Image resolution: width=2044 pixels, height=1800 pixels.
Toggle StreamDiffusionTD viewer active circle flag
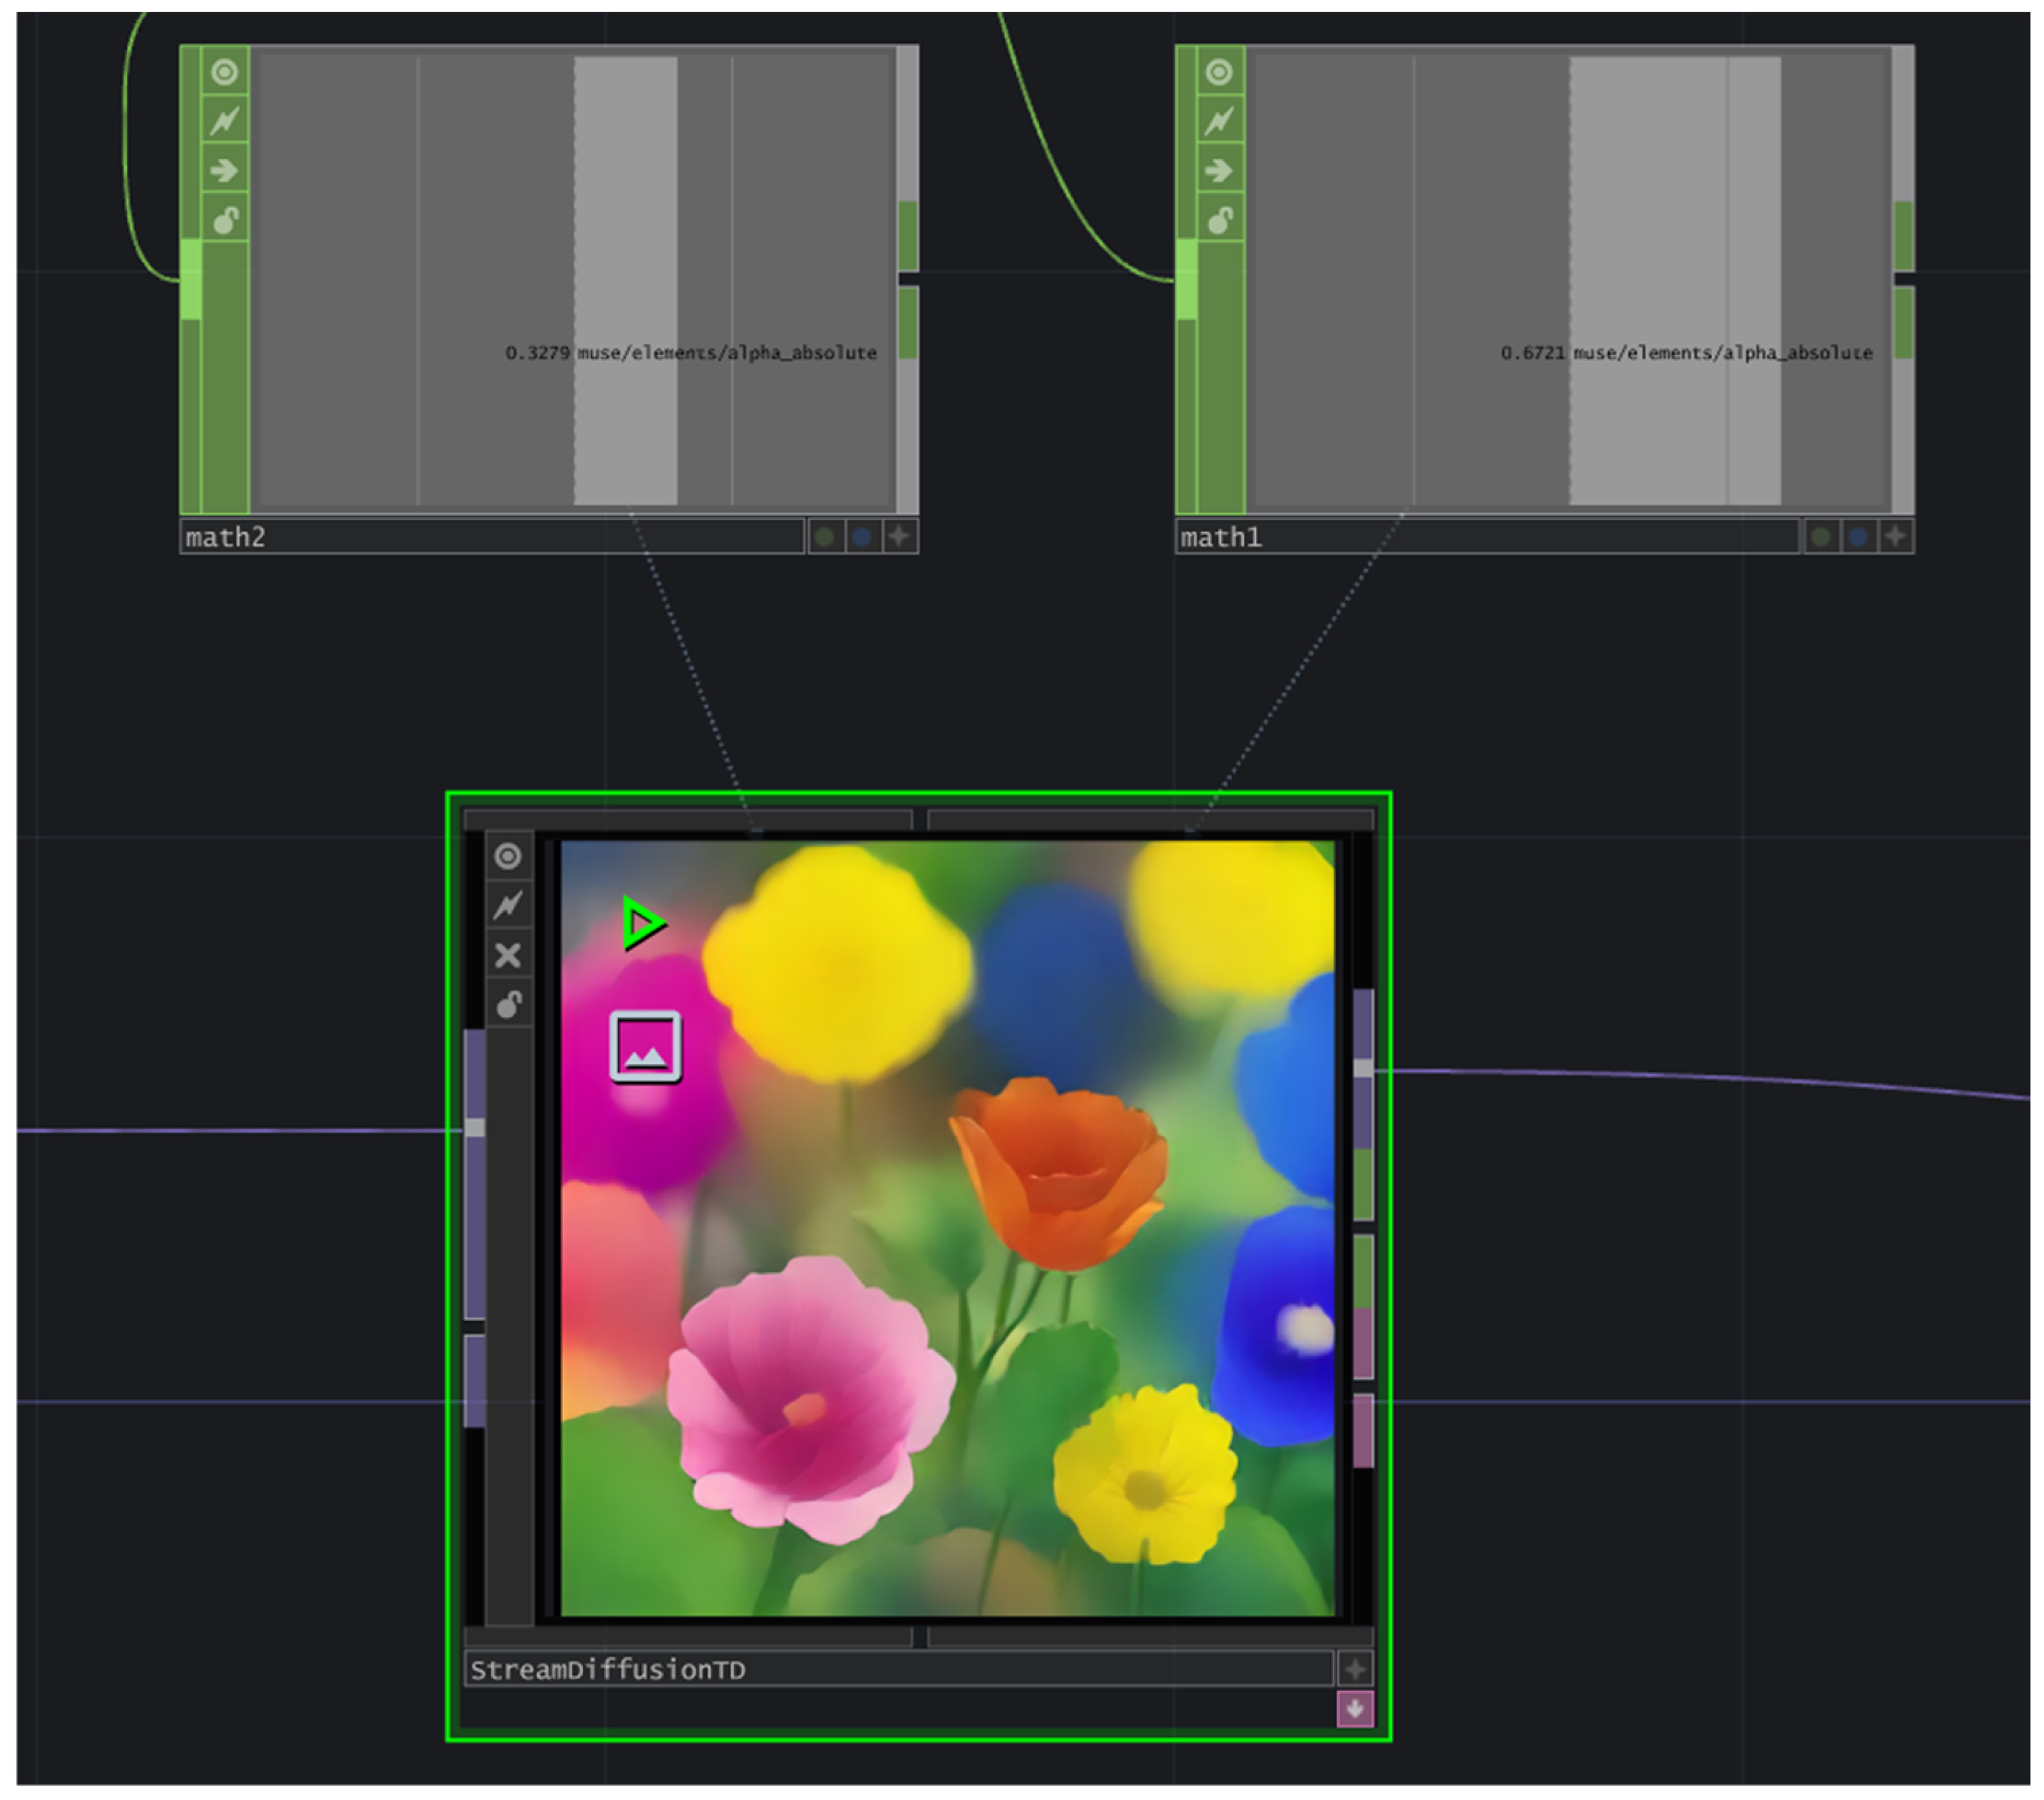coord(508,856)
